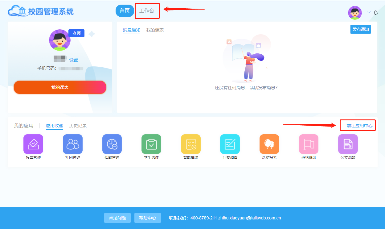Image resolution: width=385 pixels, height=229 pixels.
Task: Open the 投票管理 voting app icon
Action: point(33,144)
